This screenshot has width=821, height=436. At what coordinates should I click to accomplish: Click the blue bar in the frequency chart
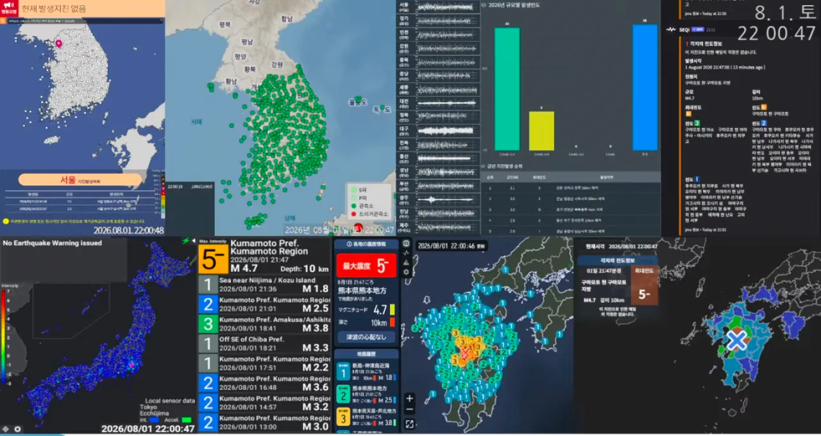point(645,87)
